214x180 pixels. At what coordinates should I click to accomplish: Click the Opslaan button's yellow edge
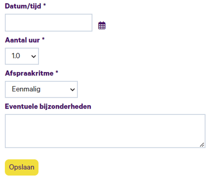tap(6, 167)
